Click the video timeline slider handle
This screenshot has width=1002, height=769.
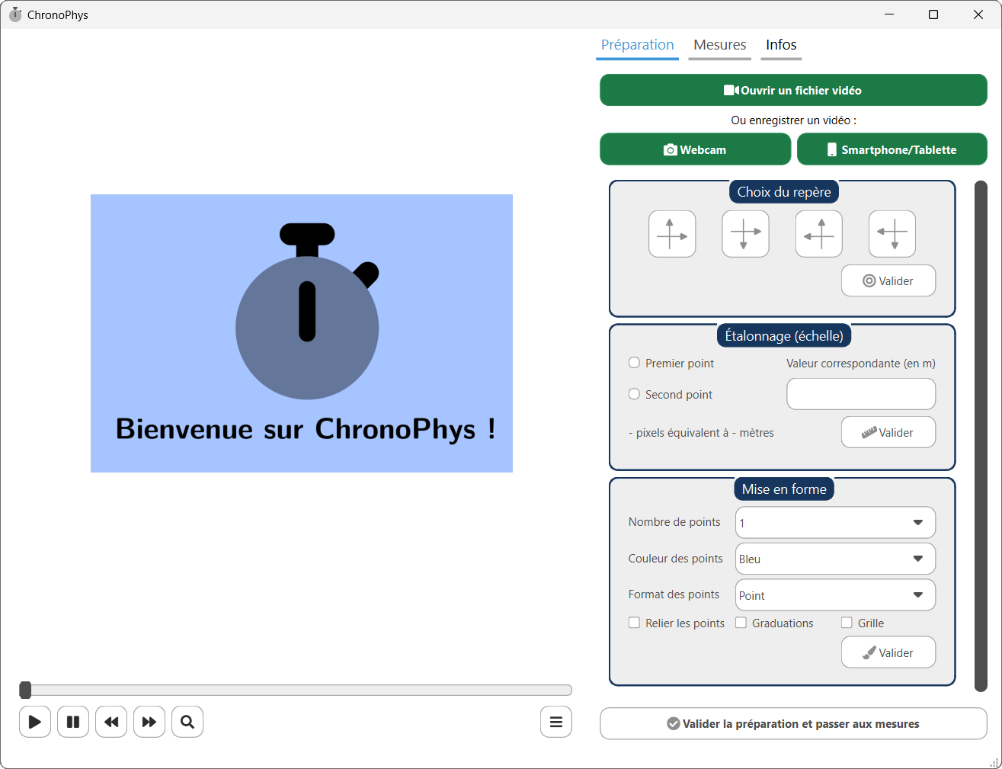click(26, 690)
